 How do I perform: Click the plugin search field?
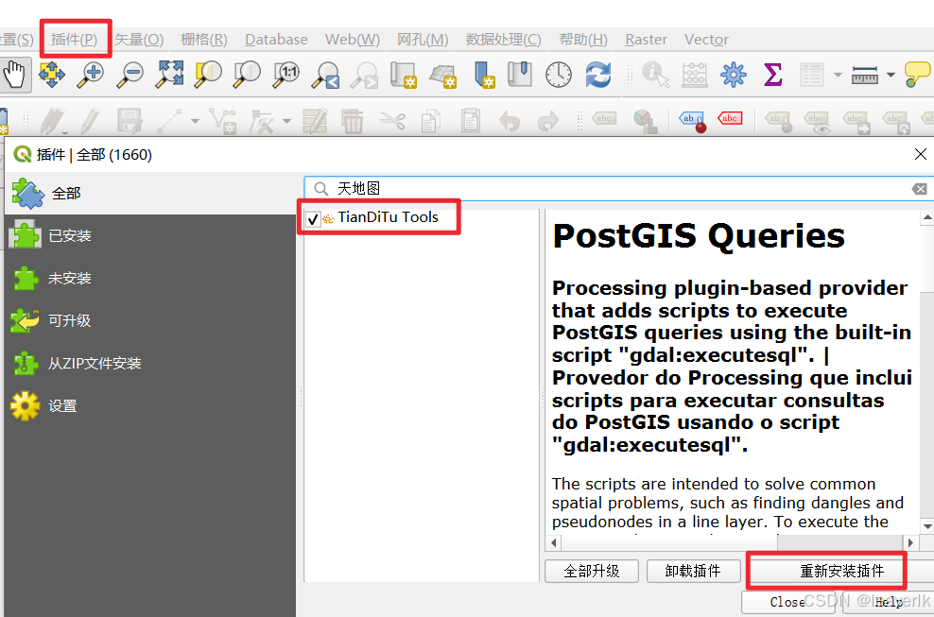coord(619,189)
